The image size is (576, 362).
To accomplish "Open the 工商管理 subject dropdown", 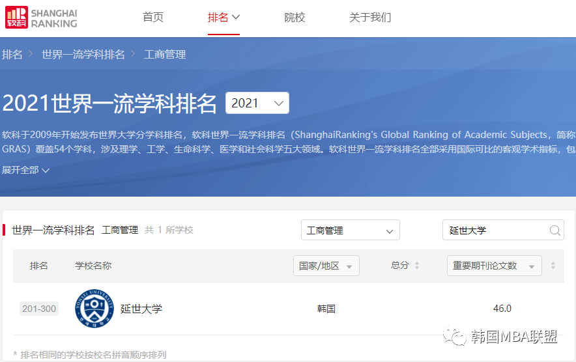I will click(351, 230).
